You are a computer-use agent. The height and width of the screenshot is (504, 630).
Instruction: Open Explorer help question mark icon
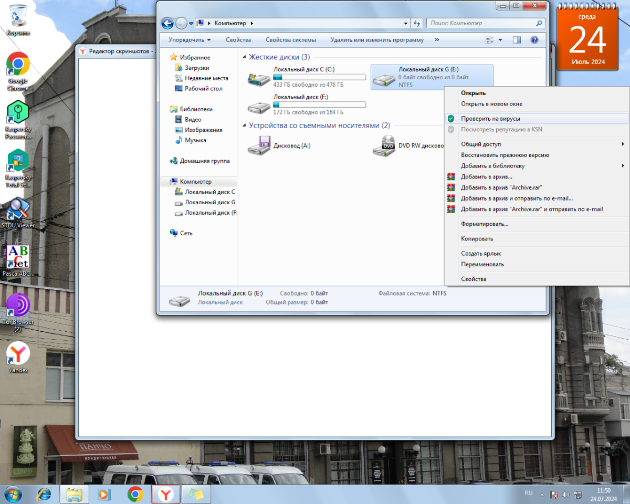[534, 40]
